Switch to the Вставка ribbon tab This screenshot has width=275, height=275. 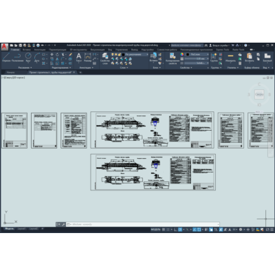[27, 49]
